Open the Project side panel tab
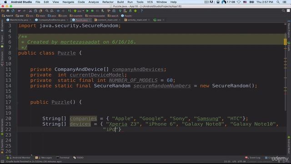The width and height of the screenshot is (291, 164). (2, 41)
